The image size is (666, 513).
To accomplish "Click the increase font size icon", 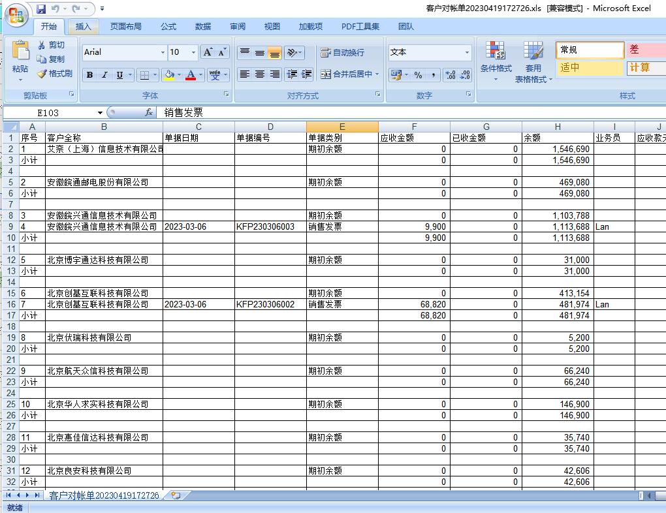I will coord(208,52).
